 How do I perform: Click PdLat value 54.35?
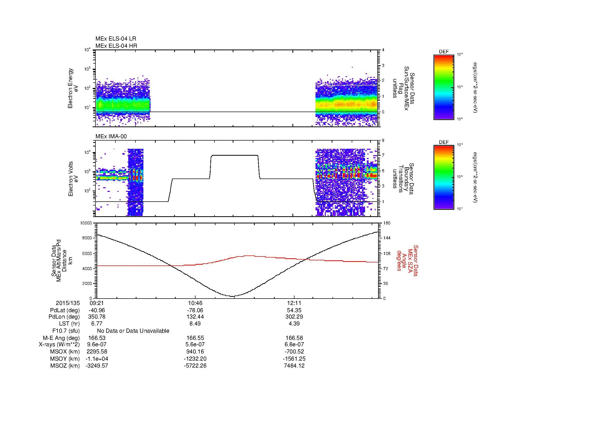tap(294, 310)
